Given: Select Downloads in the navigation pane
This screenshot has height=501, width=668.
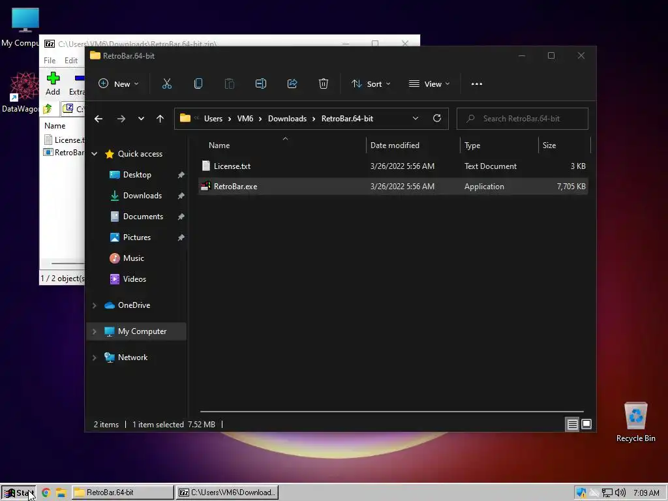Looking at the screenshot, I should pos(142,196).
